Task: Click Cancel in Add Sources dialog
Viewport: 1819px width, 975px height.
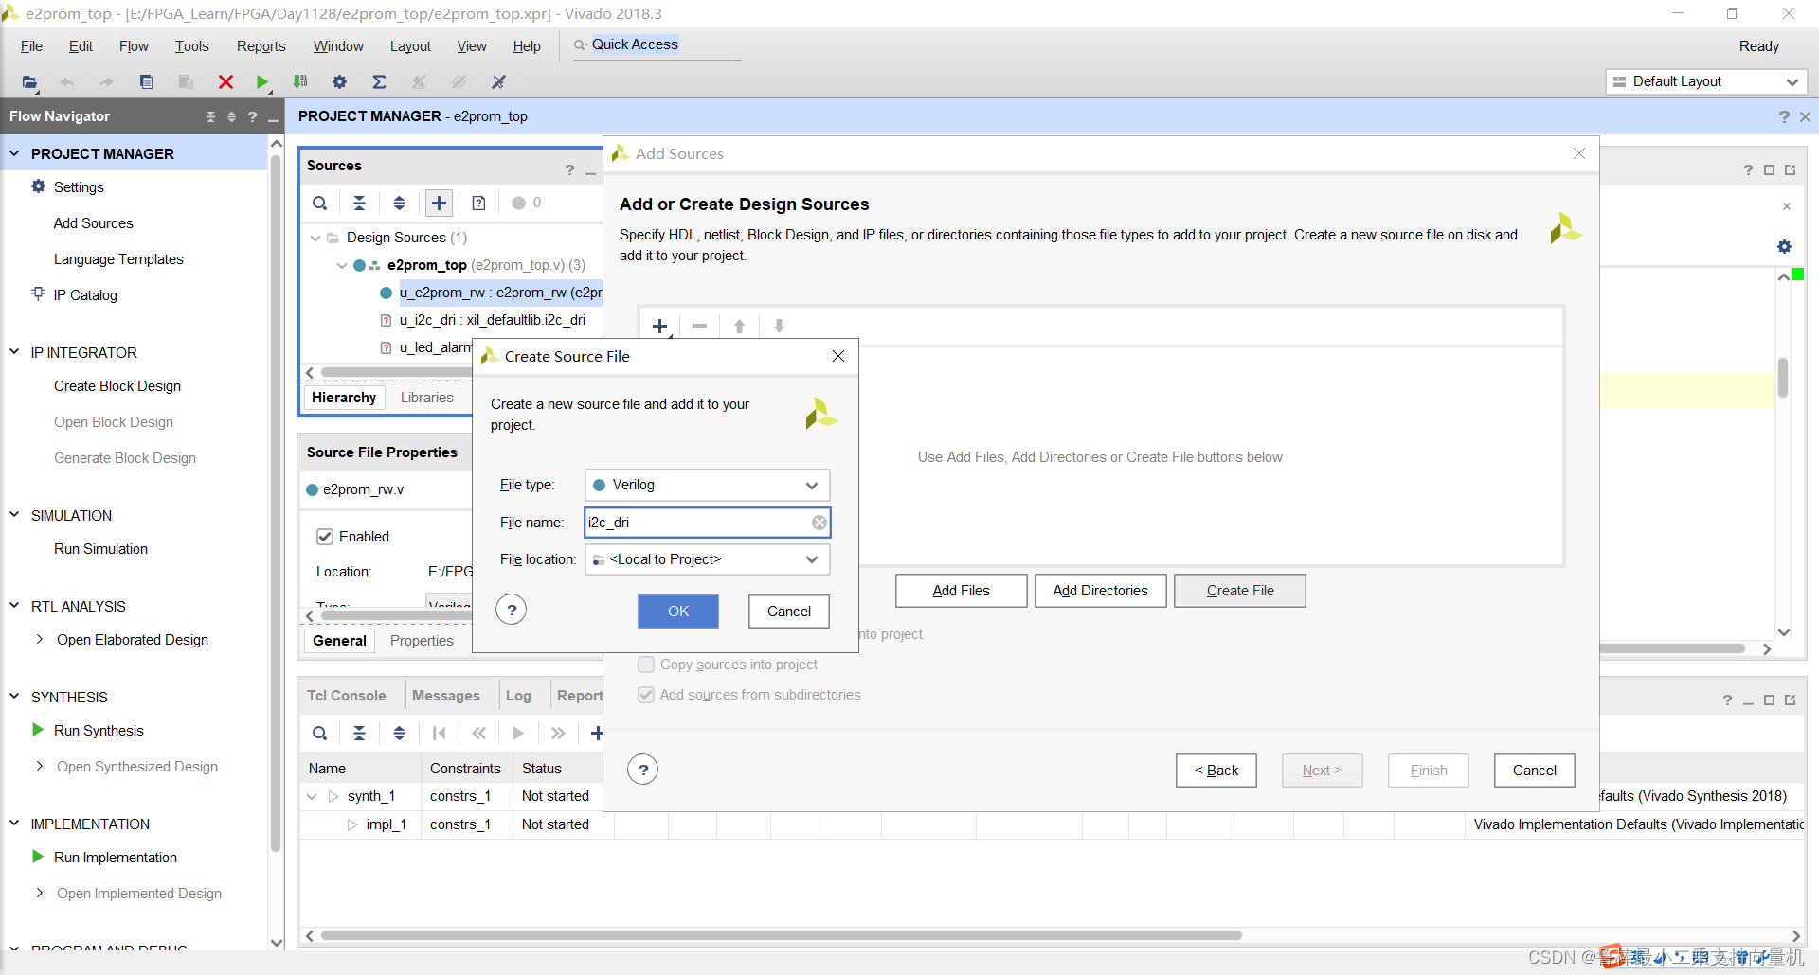Action: 1535,771
